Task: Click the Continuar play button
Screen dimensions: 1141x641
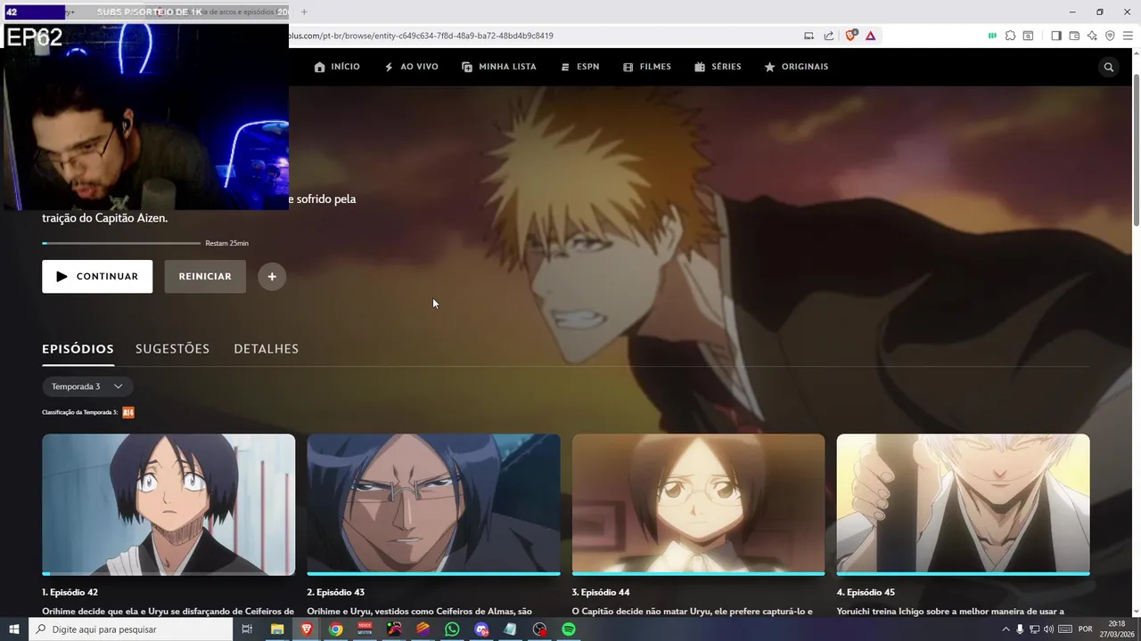Action: click(x=97, y=277)
